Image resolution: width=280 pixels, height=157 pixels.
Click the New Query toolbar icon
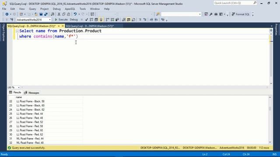click(21, 14)
